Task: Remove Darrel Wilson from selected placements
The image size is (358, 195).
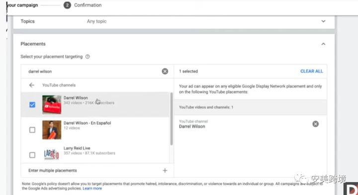Action: pyautogui.click(x=316, y=124)
